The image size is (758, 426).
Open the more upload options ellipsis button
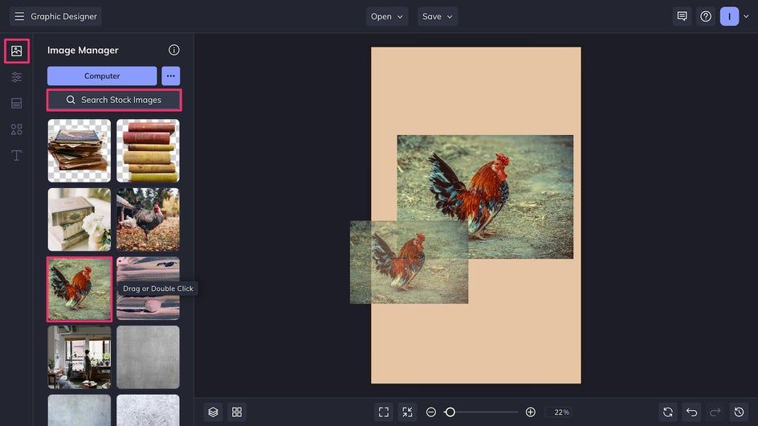tap(171, 76)
